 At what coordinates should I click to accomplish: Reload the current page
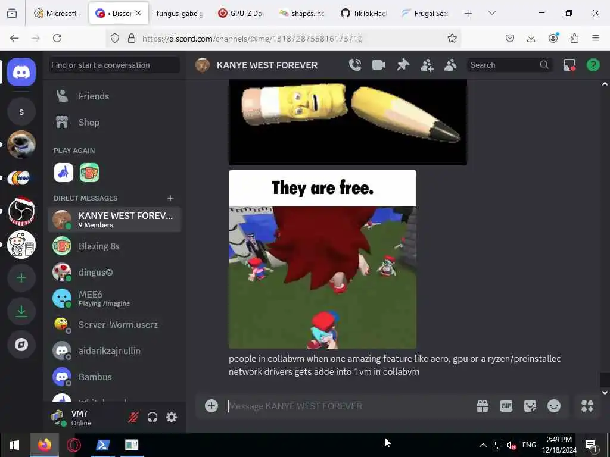coord(57,38)
